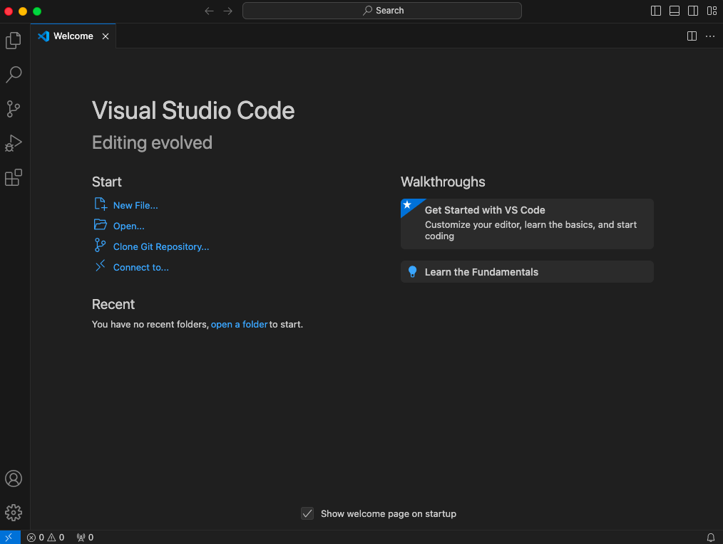Click the Open... link
Screen dimensions: 723x544
pyautogui.click(x=128, y=226)
